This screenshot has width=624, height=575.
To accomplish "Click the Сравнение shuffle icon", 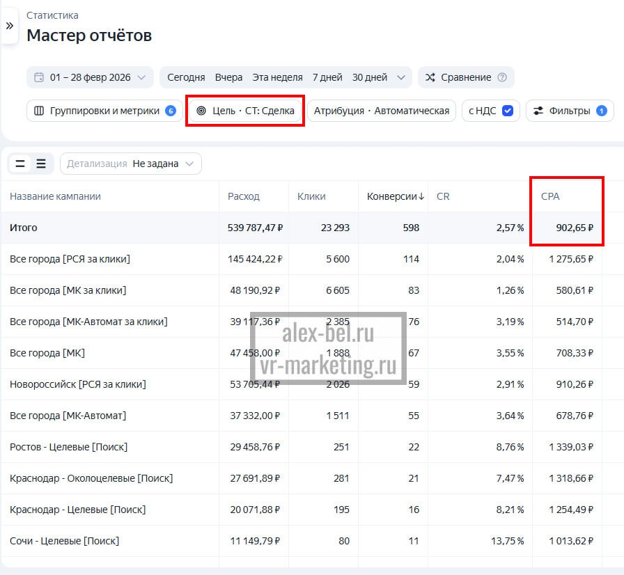I will tap(430, 77).
